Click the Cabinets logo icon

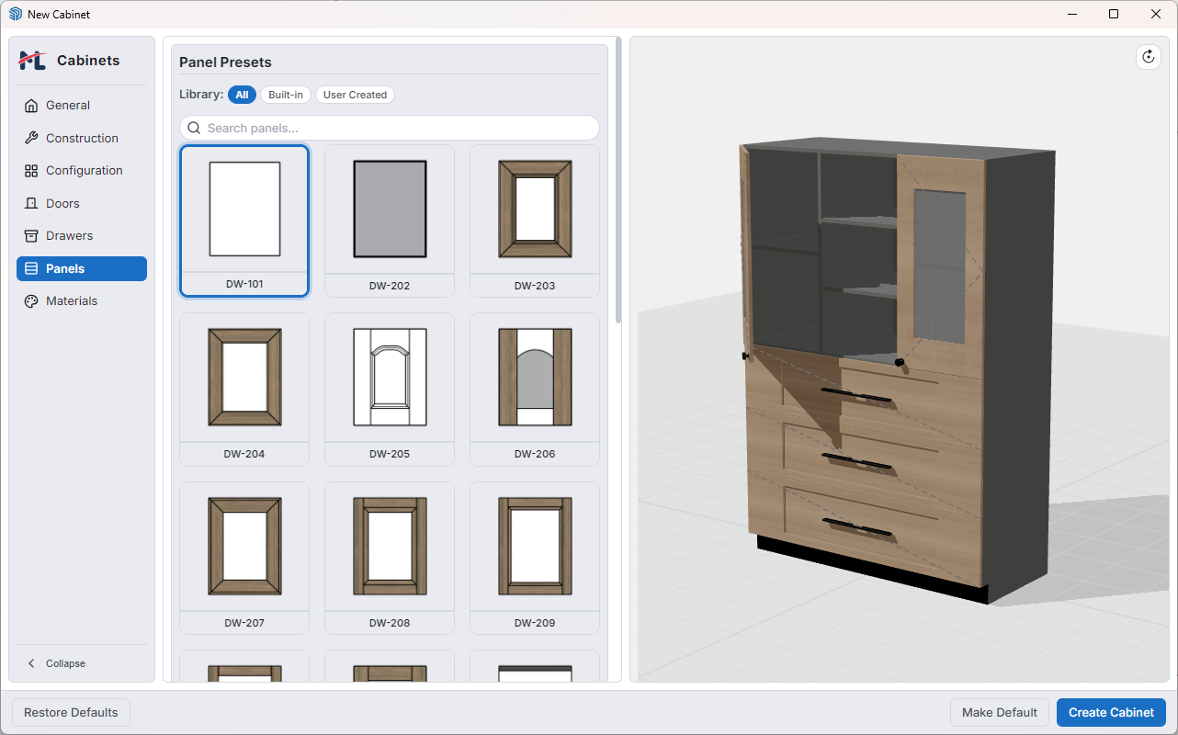coord(32,61)
